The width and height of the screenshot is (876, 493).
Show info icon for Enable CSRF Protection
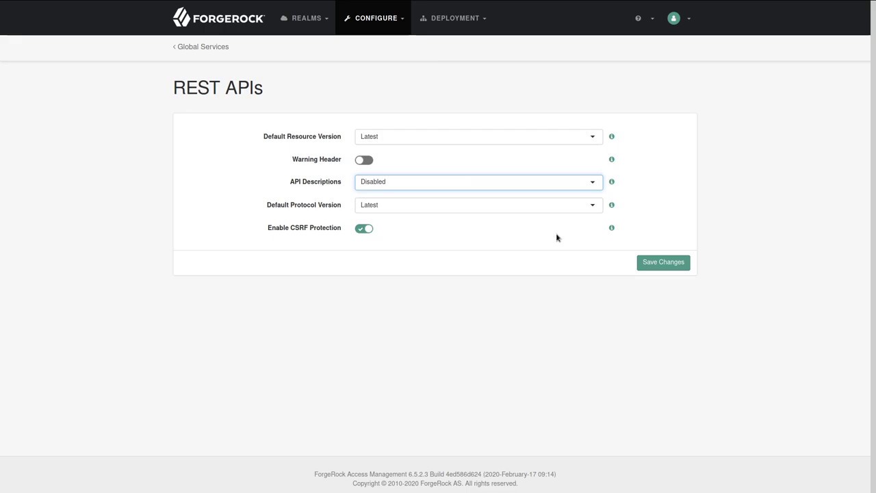click(612, 228)
